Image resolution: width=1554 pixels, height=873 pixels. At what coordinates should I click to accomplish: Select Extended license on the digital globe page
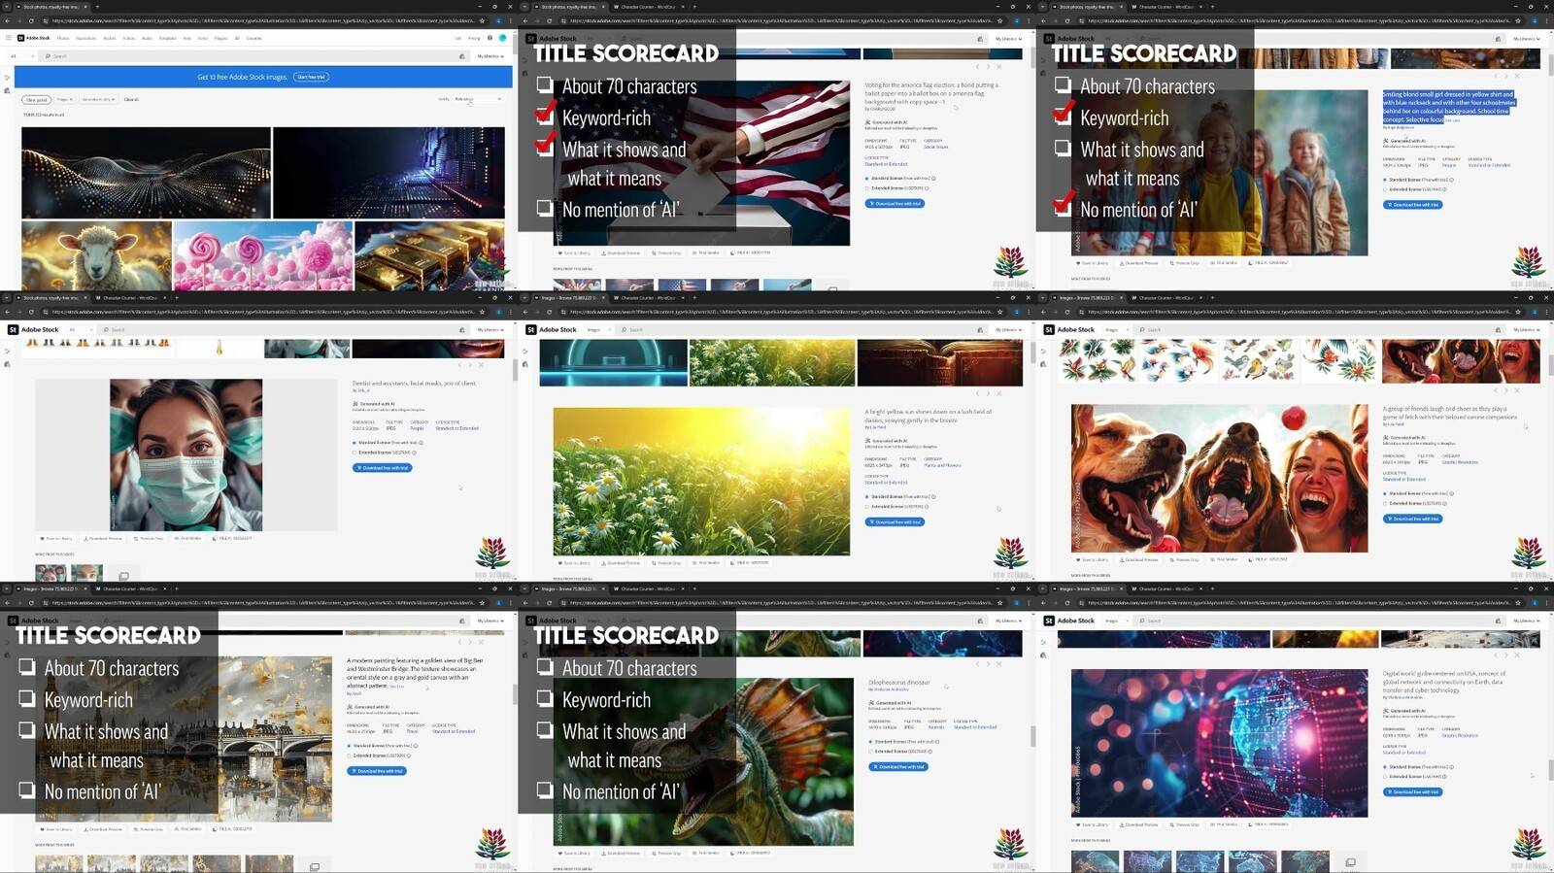pyautogui.click(x=1385, y=777)
